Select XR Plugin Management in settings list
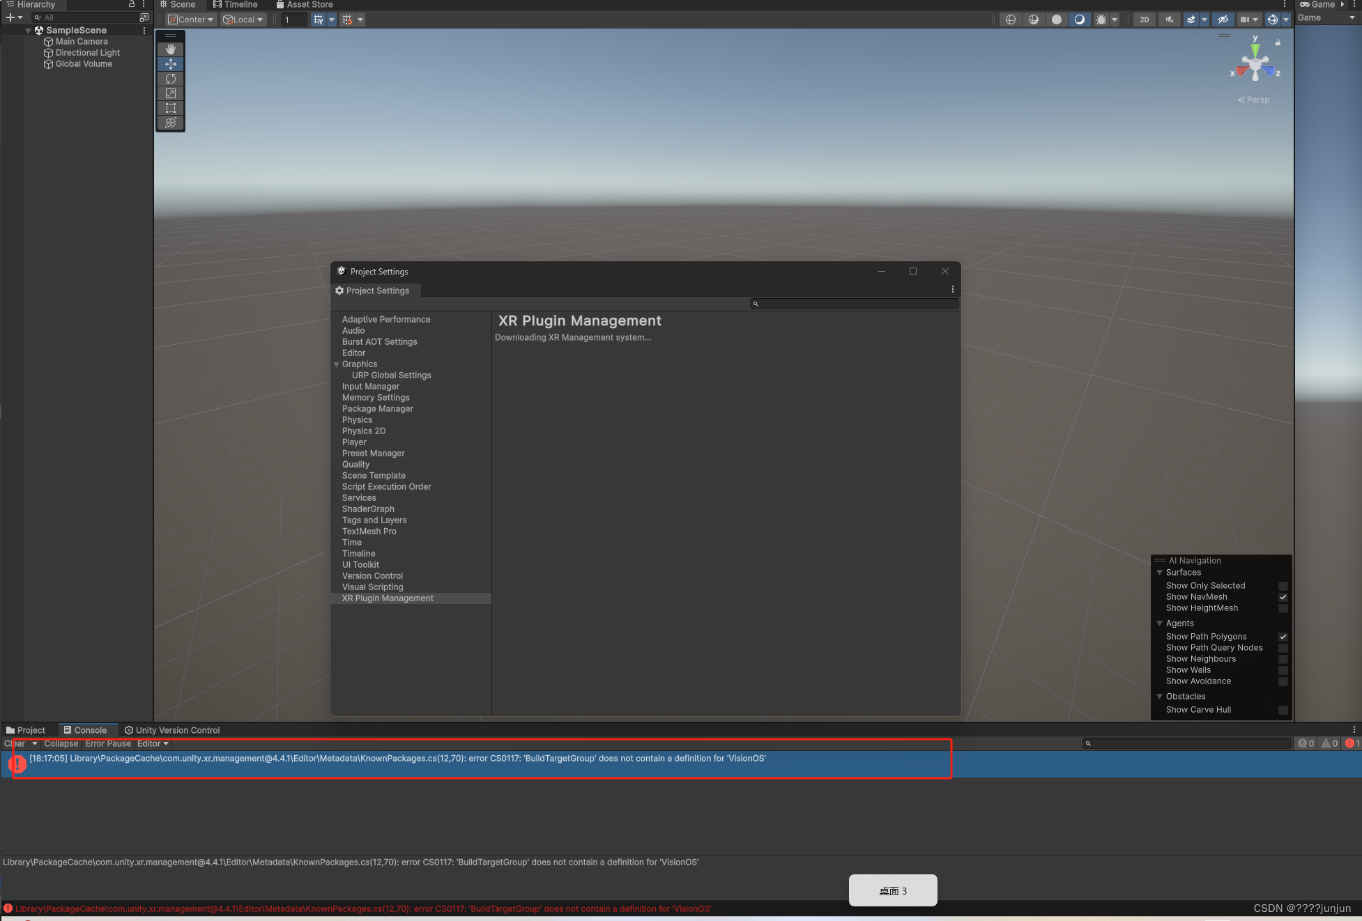 coord(388,598)
